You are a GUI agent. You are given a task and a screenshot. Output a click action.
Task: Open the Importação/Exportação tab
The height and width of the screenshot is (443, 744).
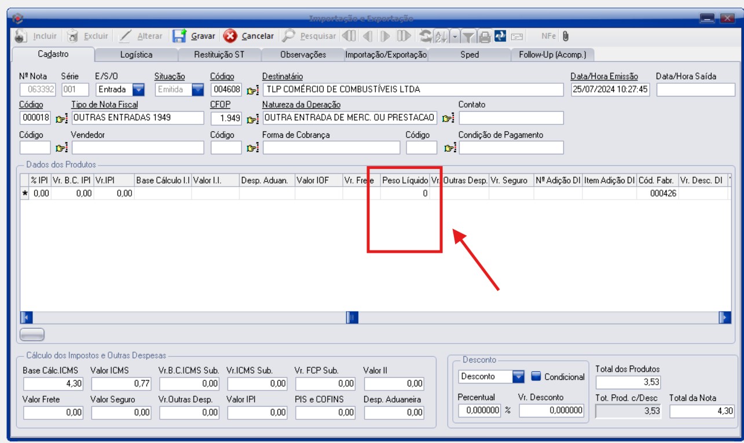point(386,54)
